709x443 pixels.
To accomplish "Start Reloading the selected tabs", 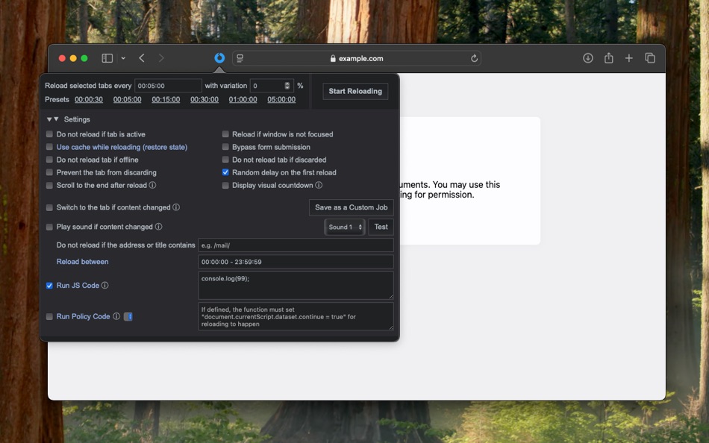I will coord(355,91).
